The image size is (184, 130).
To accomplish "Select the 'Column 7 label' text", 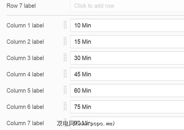I will point(25,123).
